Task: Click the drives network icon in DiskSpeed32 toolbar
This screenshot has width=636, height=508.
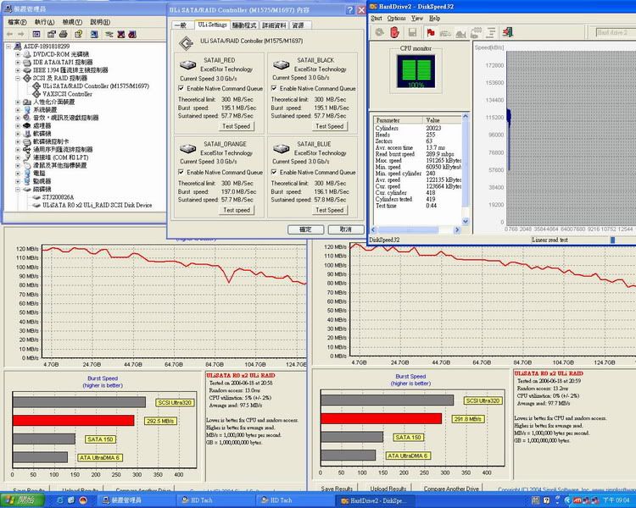Action: [x=476, y=32]
